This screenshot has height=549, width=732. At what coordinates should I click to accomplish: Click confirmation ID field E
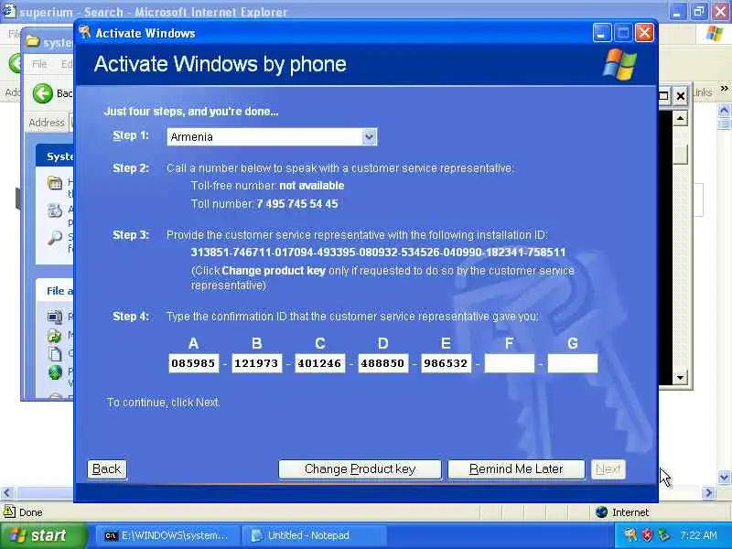click(x=446, y=363)
